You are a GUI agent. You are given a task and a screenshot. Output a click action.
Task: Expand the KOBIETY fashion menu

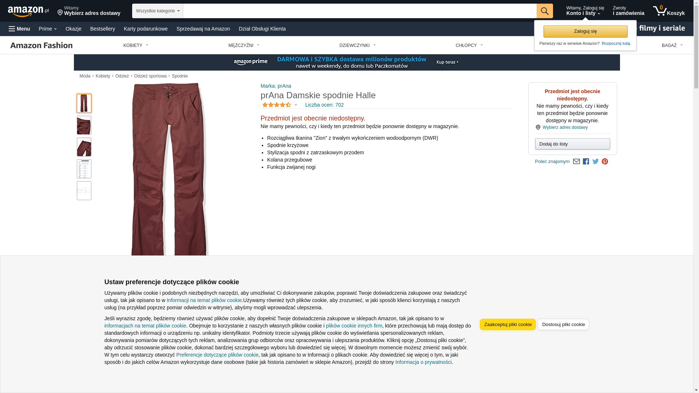point(136,45)
